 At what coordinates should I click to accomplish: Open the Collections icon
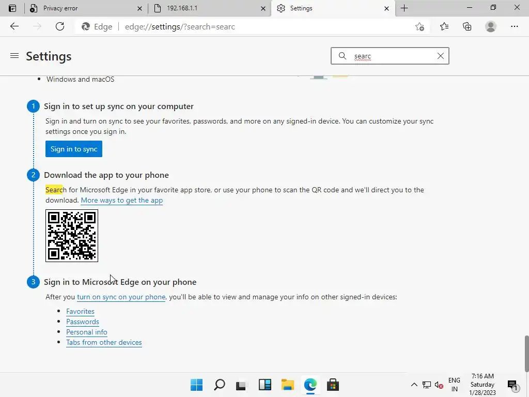point(467,27)
